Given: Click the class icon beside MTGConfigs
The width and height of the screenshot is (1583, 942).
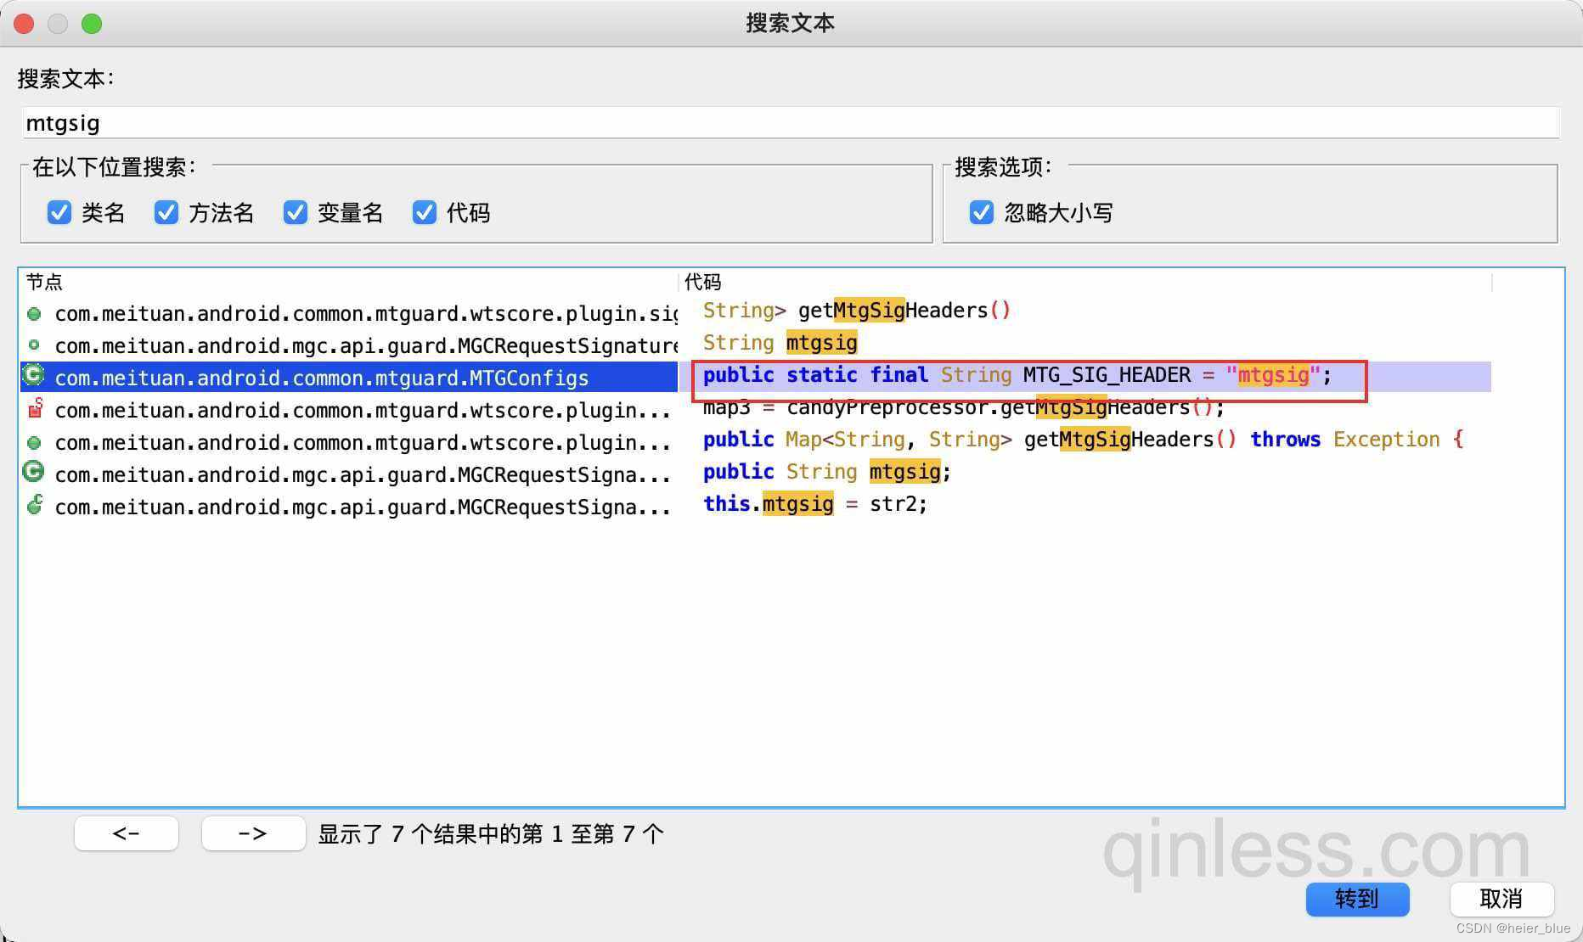Looking at the screenshot, I should [x=33, y=374].
